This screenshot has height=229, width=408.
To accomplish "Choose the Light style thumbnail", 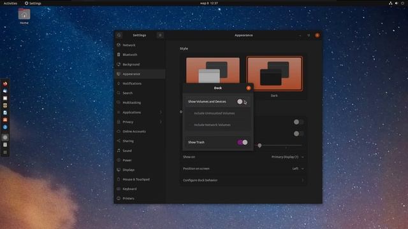I will pos(213,70).
